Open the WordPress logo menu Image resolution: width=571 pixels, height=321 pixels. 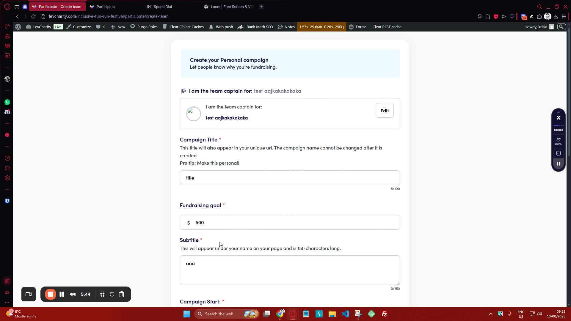click(18, 27)
